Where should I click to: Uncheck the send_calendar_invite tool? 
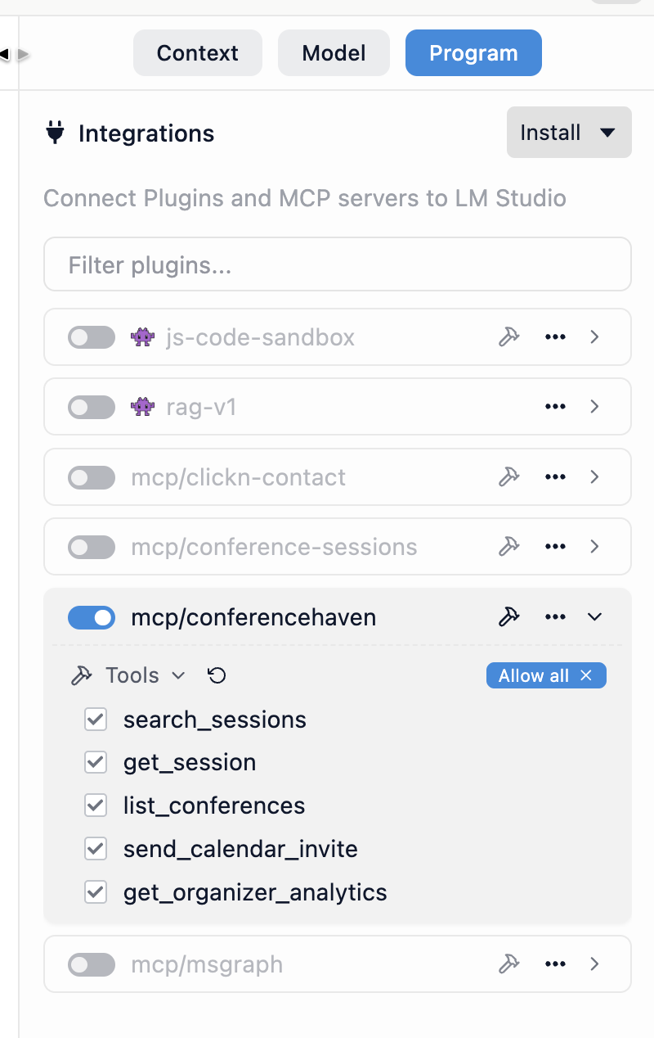[x=96, y=849]
